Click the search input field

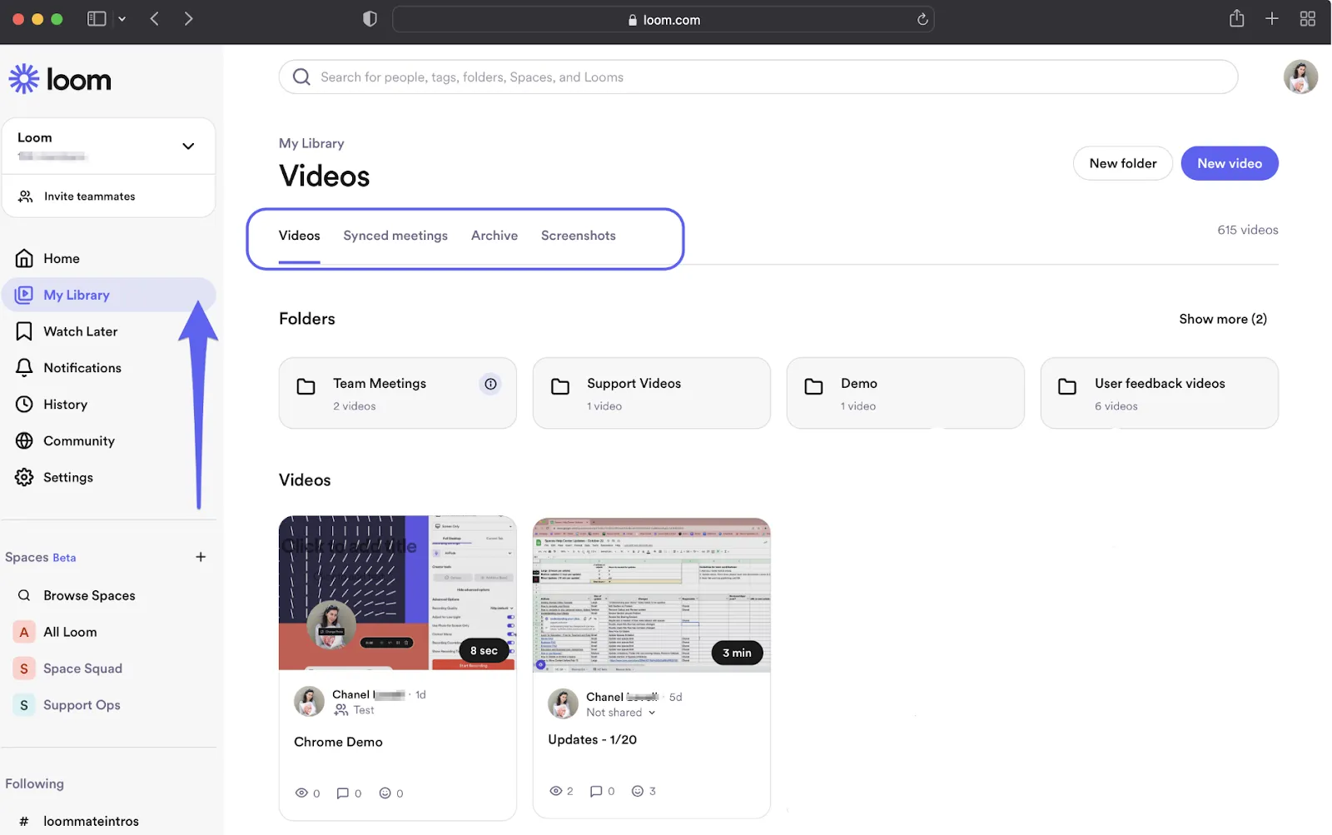(758, 77)
